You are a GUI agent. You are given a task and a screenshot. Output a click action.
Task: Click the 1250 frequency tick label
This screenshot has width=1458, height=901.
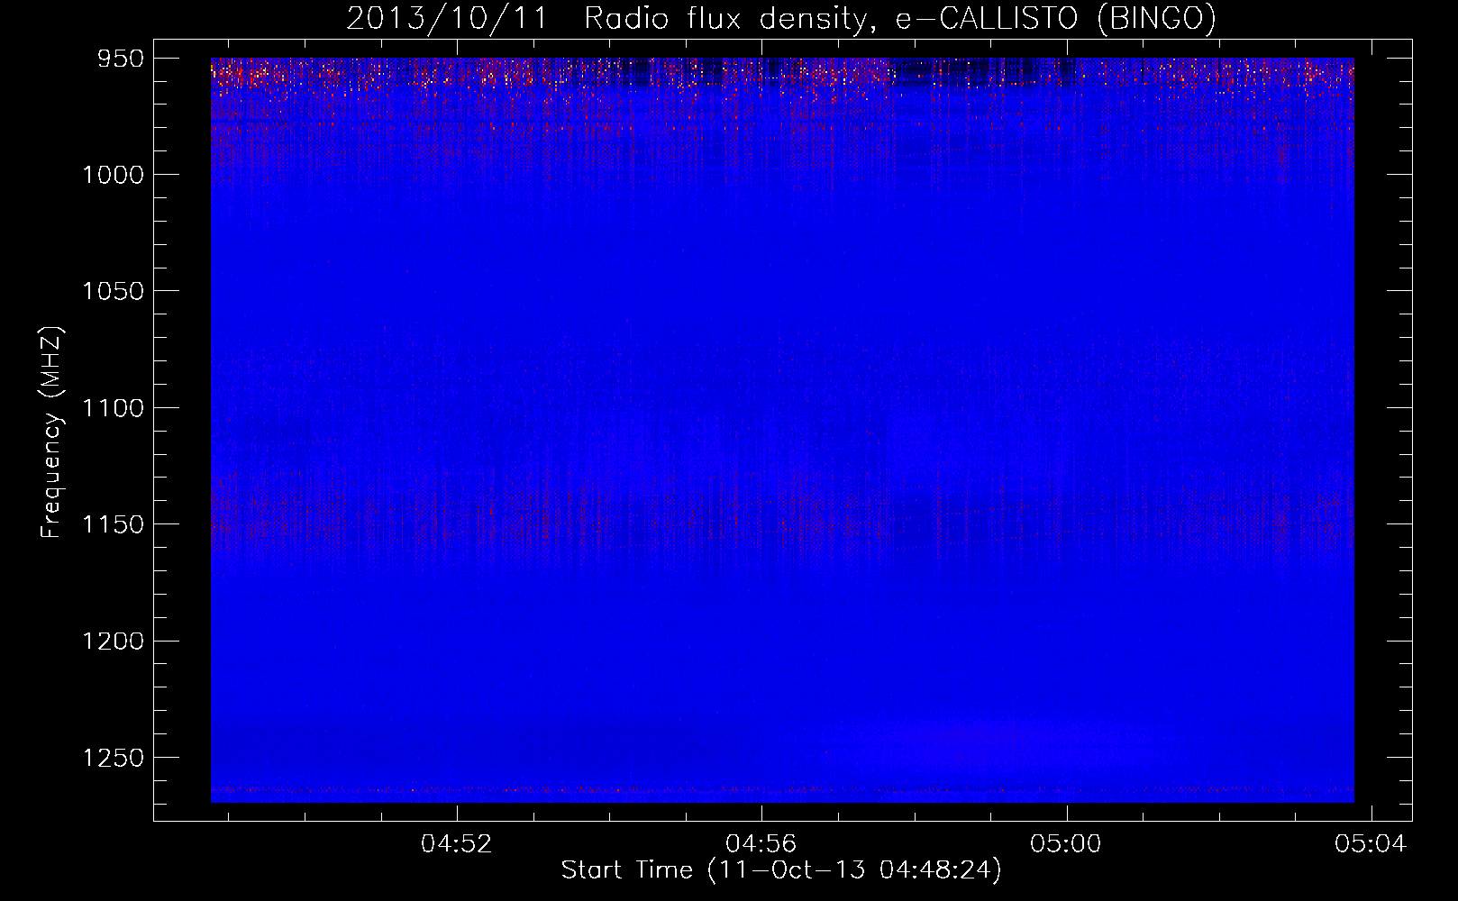pyautogui.click(x=113, y=758)
